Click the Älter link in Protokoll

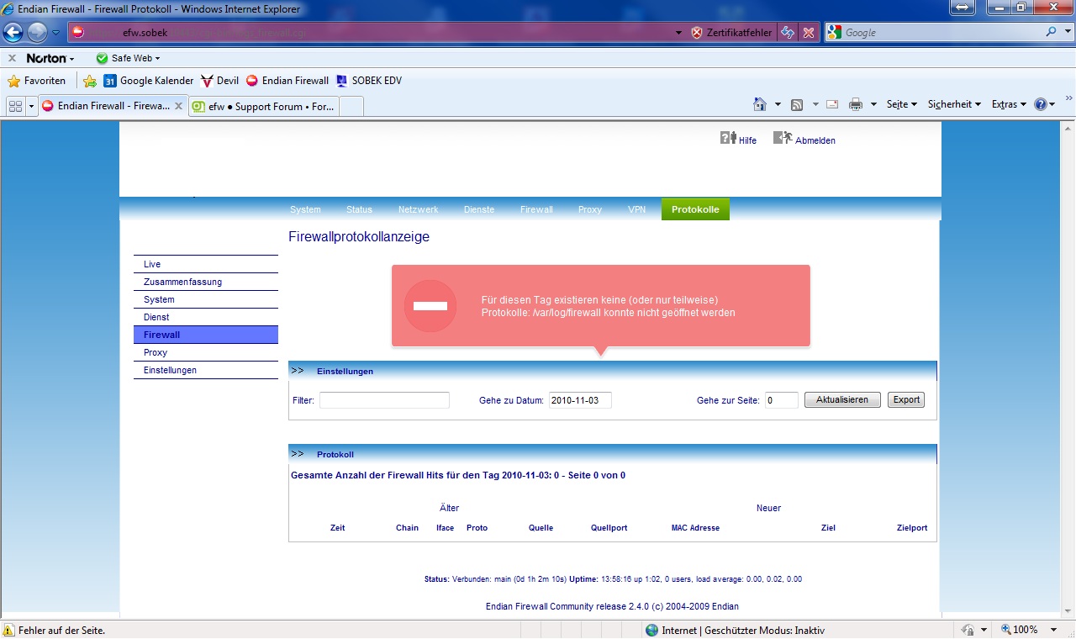click(x=449, y=508)
